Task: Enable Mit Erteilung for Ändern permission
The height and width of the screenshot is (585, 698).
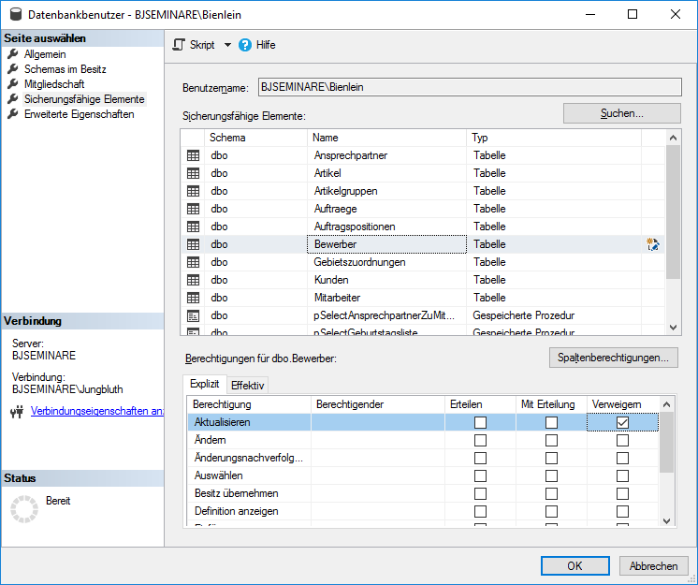Action: pyautogui.click(x=551, y=441)
